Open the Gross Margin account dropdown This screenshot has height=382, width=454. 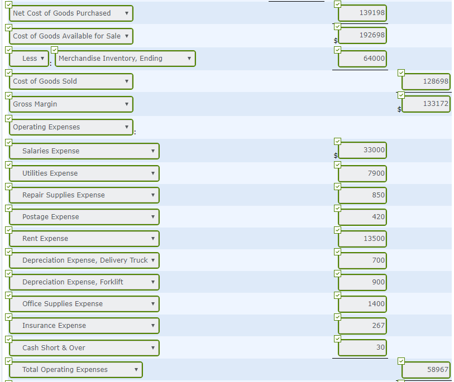(71, 104)
